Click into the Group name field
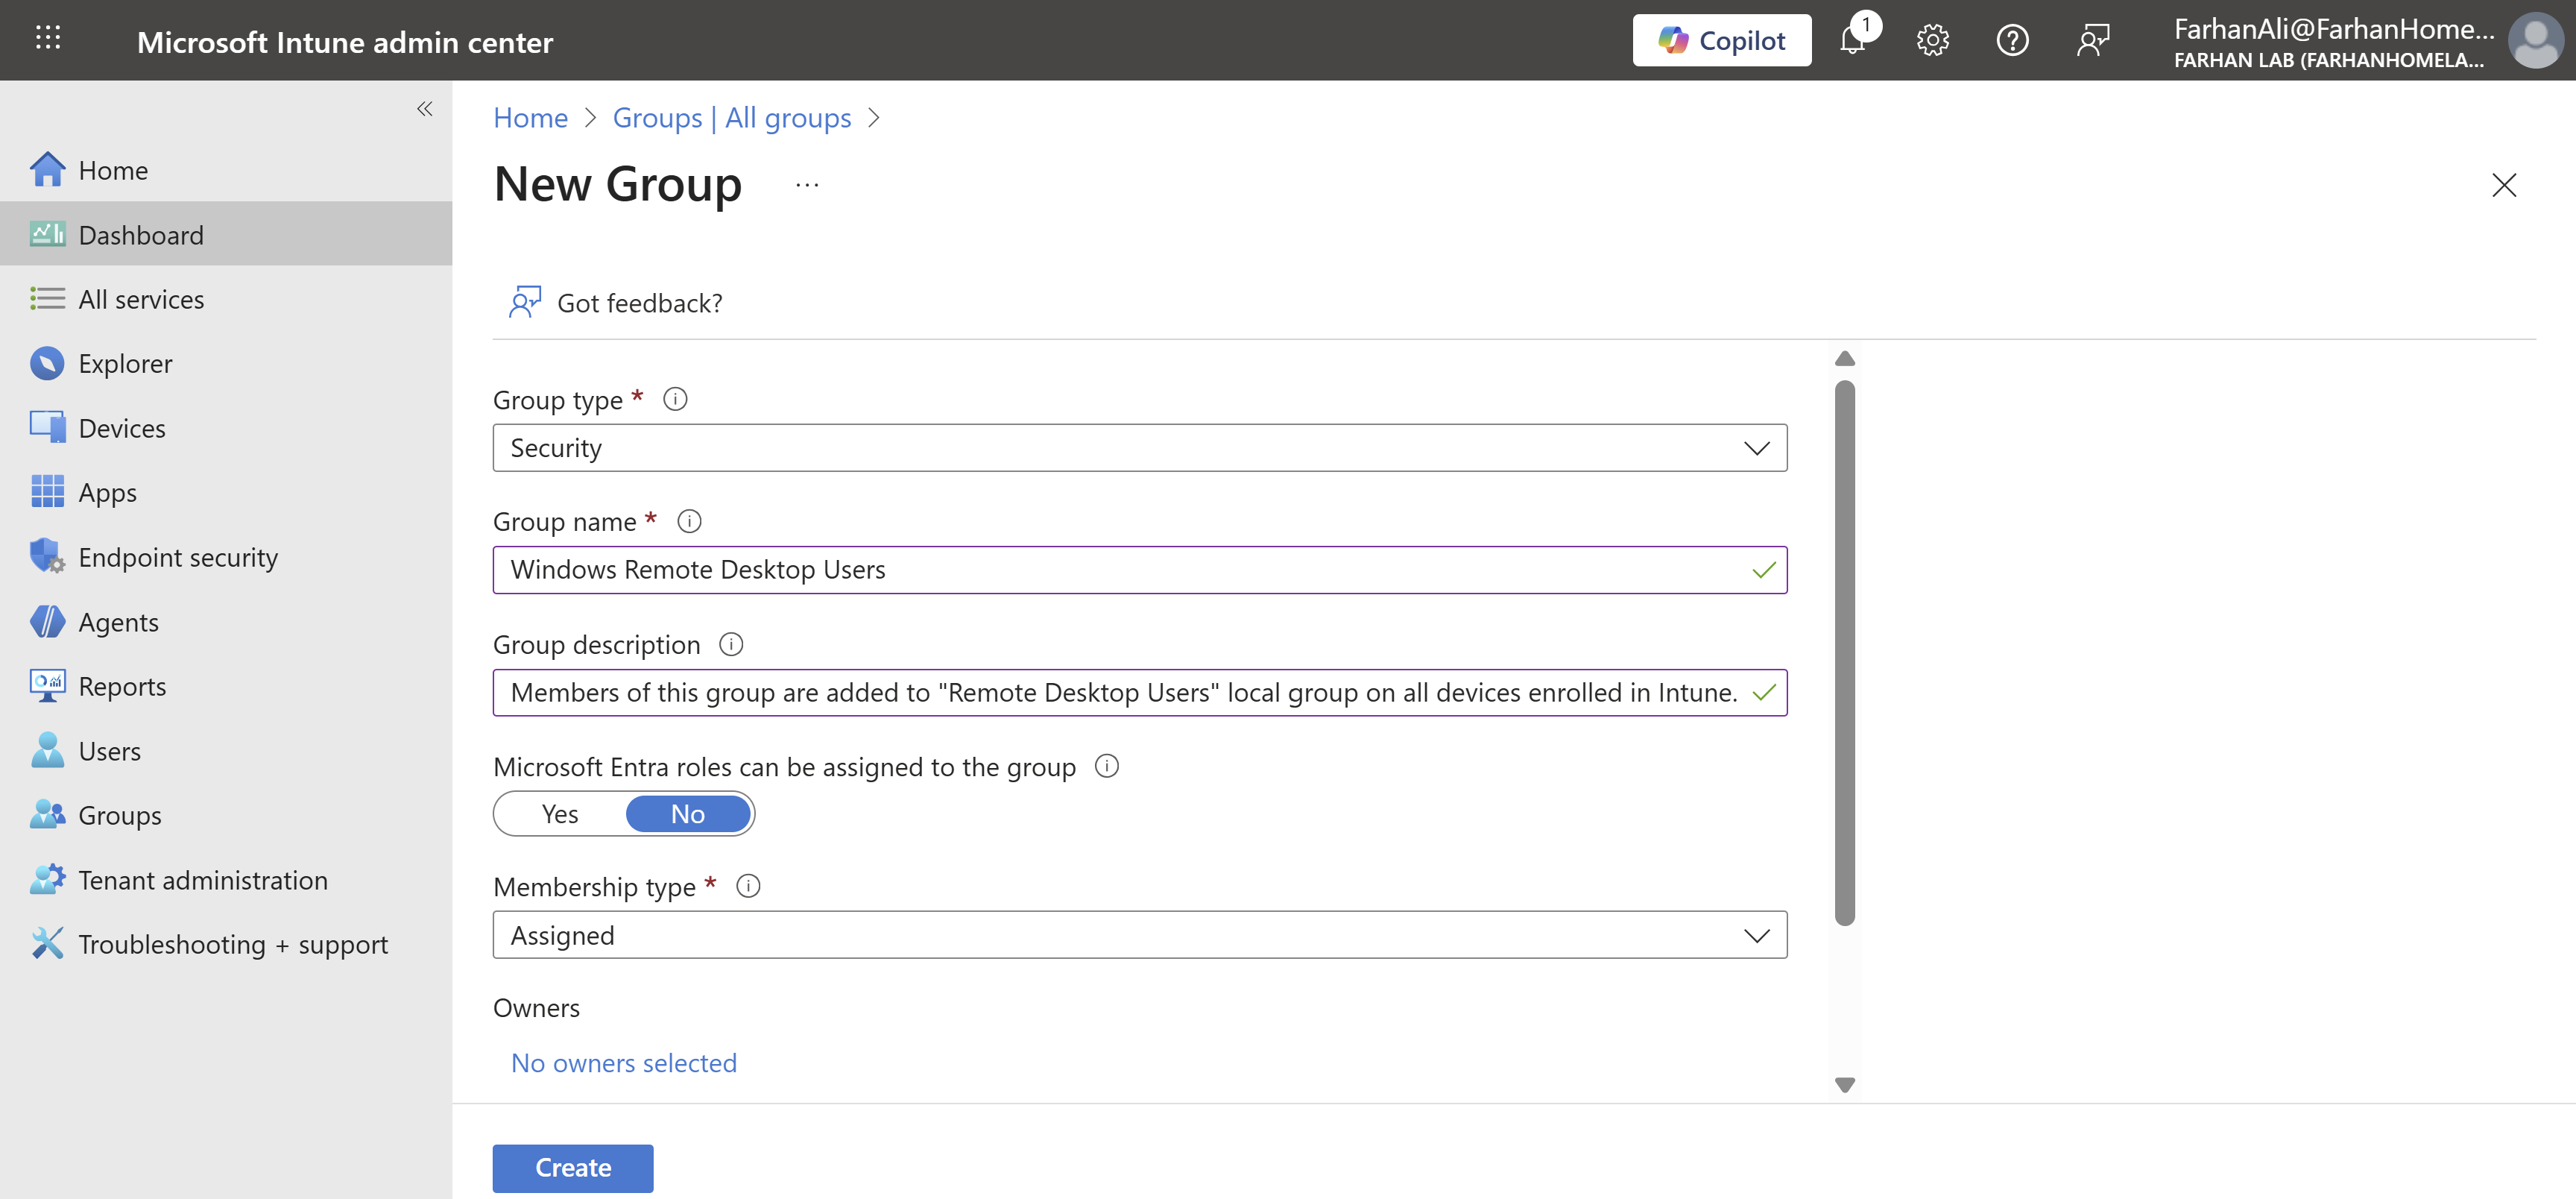Screen dimensions: 2576x1199 (x=1120, y=570)
